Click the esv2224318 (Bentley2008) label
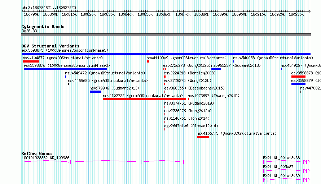Image resolution: width=321 pixels, height=184 pixels. tap(190, 73)
